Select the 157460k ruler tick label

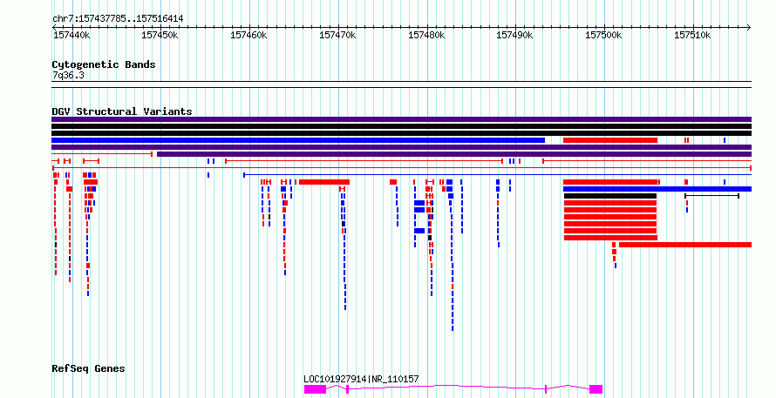248,35
